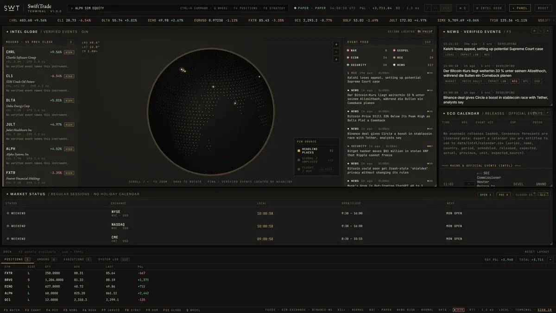Click the F8 STRAT shortcut in the footer

coord(133,310)
